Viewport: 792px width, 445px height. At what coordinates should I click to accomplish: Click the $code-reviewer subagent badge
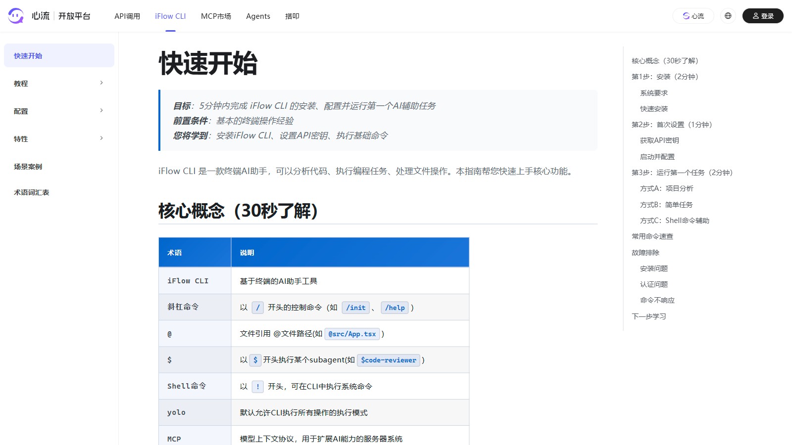(x=388, y=360)
